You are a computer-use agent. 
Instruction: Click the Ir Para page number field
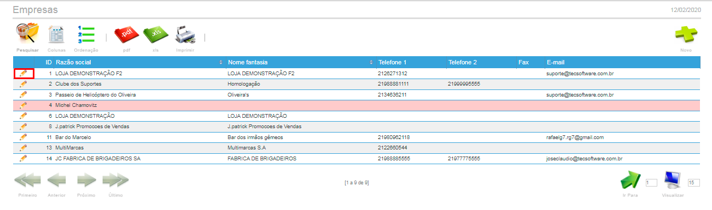pos(651,183)
